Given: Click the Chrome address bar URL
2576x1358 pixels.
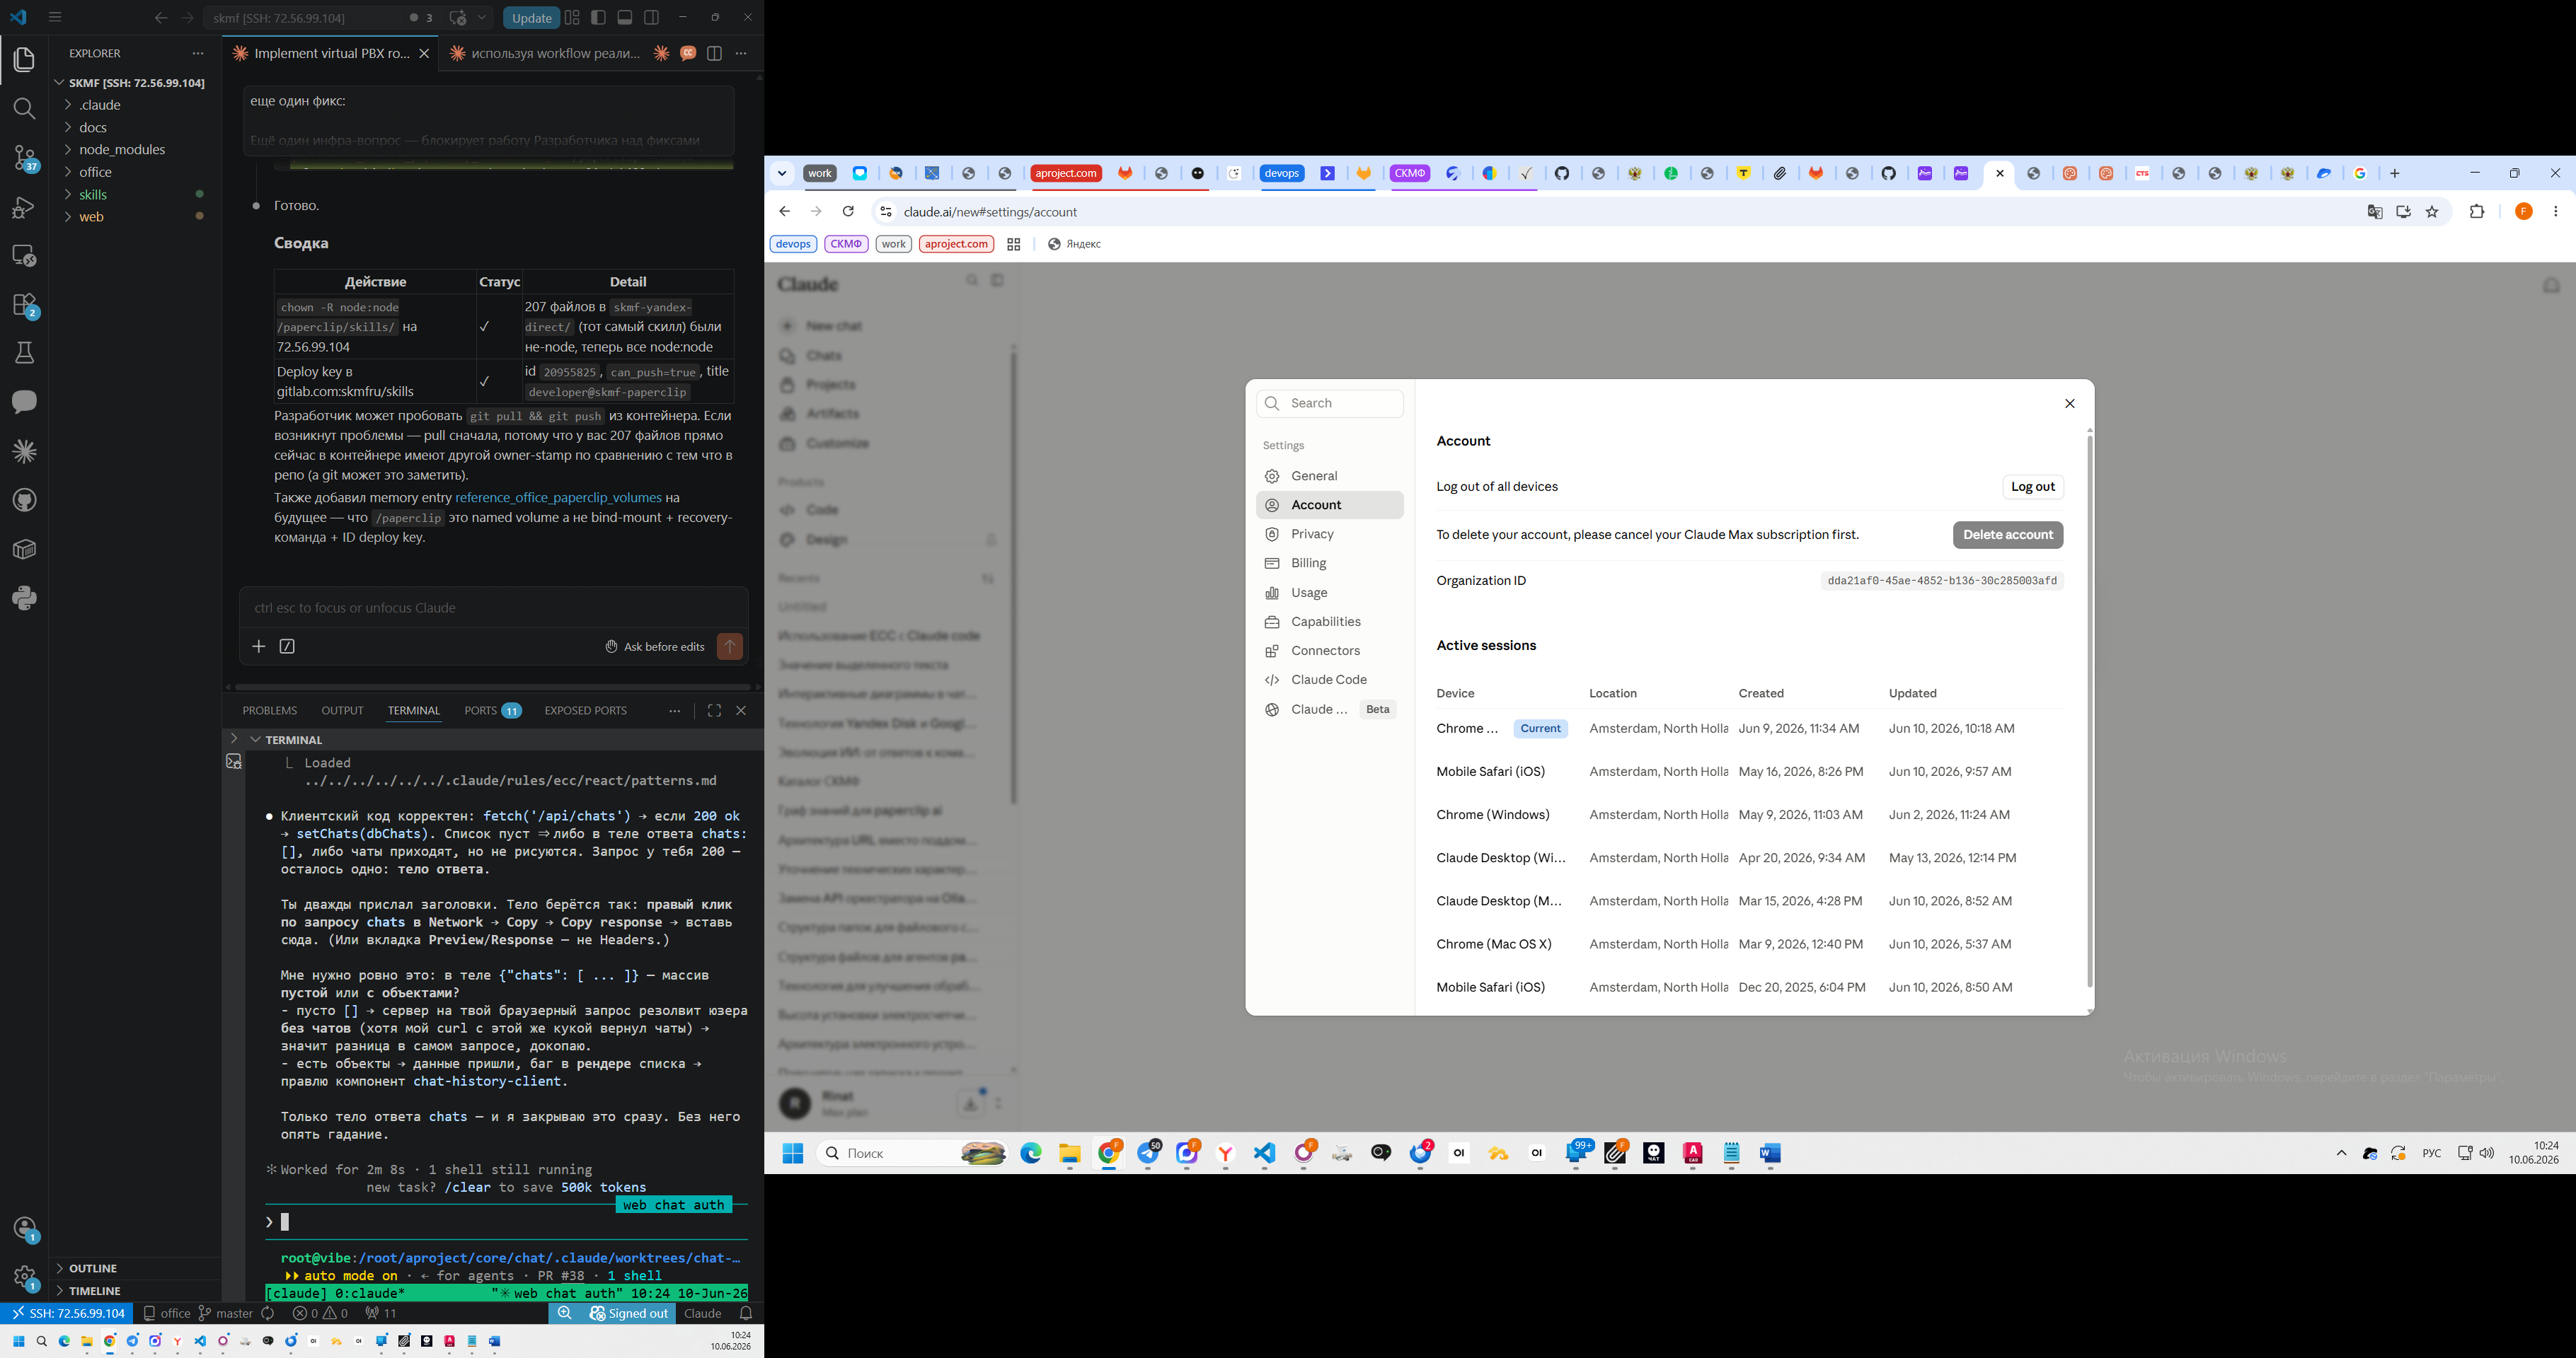Looking at the screenshot, I should point(990,212).
